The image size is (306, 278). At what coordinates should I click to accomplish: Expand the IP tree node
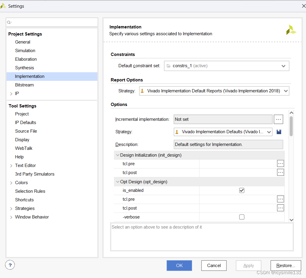coord(11,94)
